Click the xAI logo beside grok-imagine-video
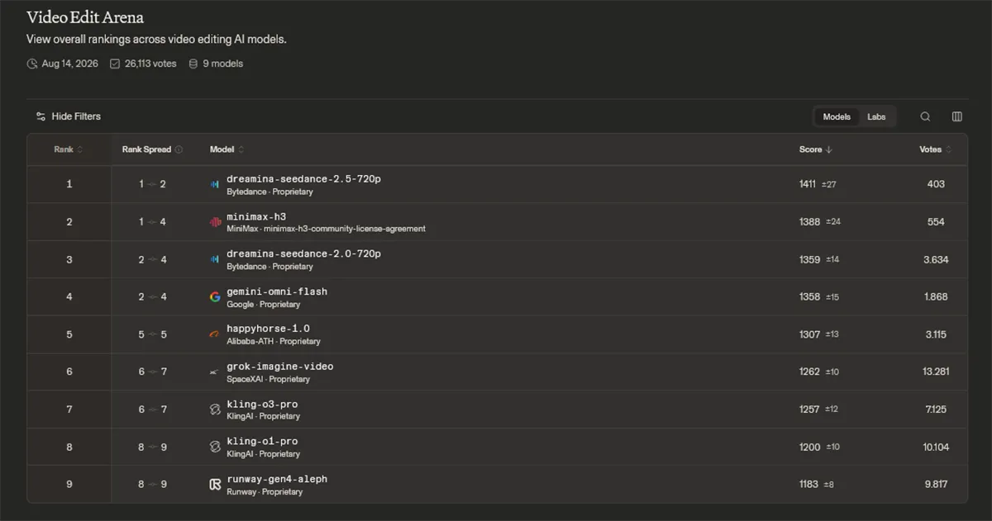The width and height of the screenshot is (992, 521). pyautogui.click(x=215, y=372)
